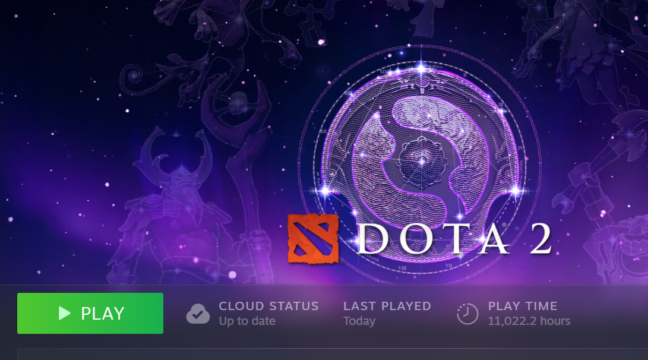Select the PLAY TIME heading
Image resolution: width=648 pixels, height=360 pixels.
click(523, 306)
